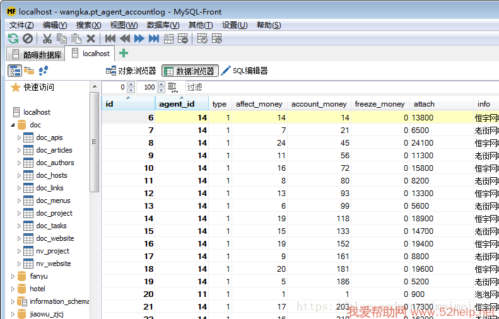
Task: Click the cut scissors icon
Action: pyautogui.click(x=47, y=38)
